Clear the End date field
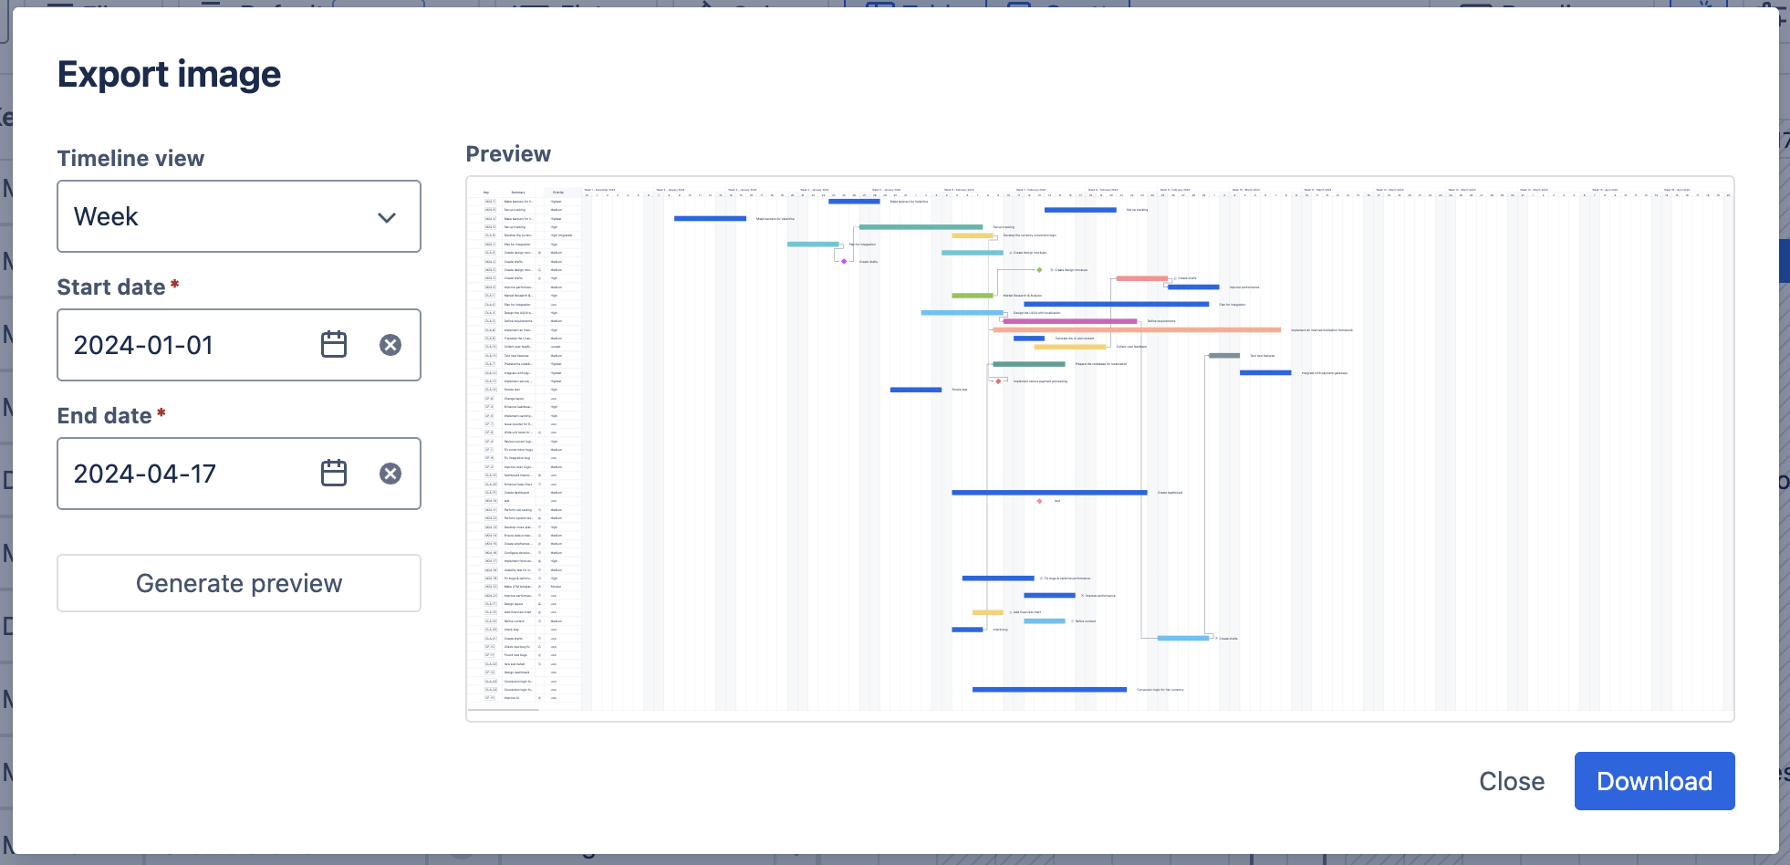The width and height of the screenshot is (1790, 865). (x=390, y=474)
